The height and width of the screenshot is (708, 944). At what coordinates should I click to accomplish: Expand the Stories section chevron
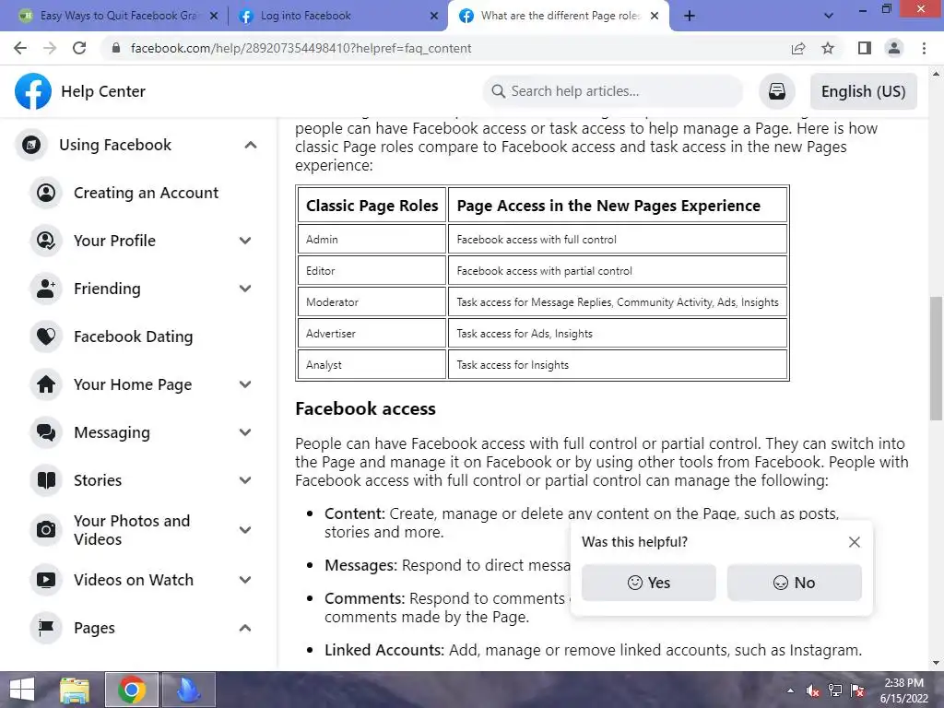click(245, 479)
